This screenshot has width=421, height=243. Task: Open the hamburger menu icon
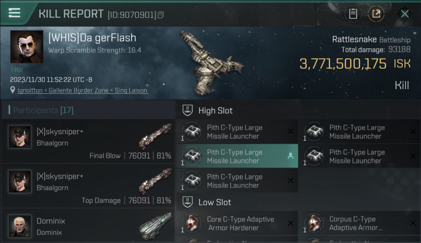pos(15,13)
